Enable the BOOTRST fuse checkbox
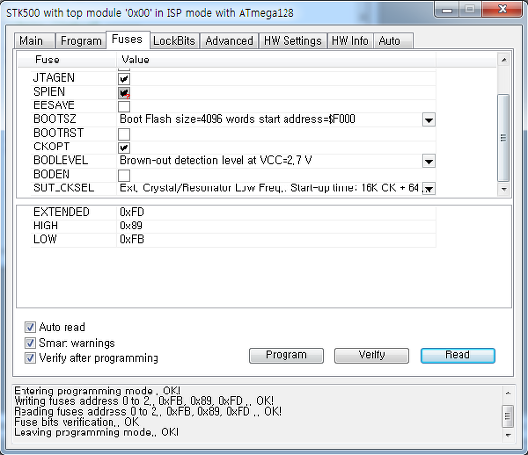528x455 pixels. coord(124,134)
